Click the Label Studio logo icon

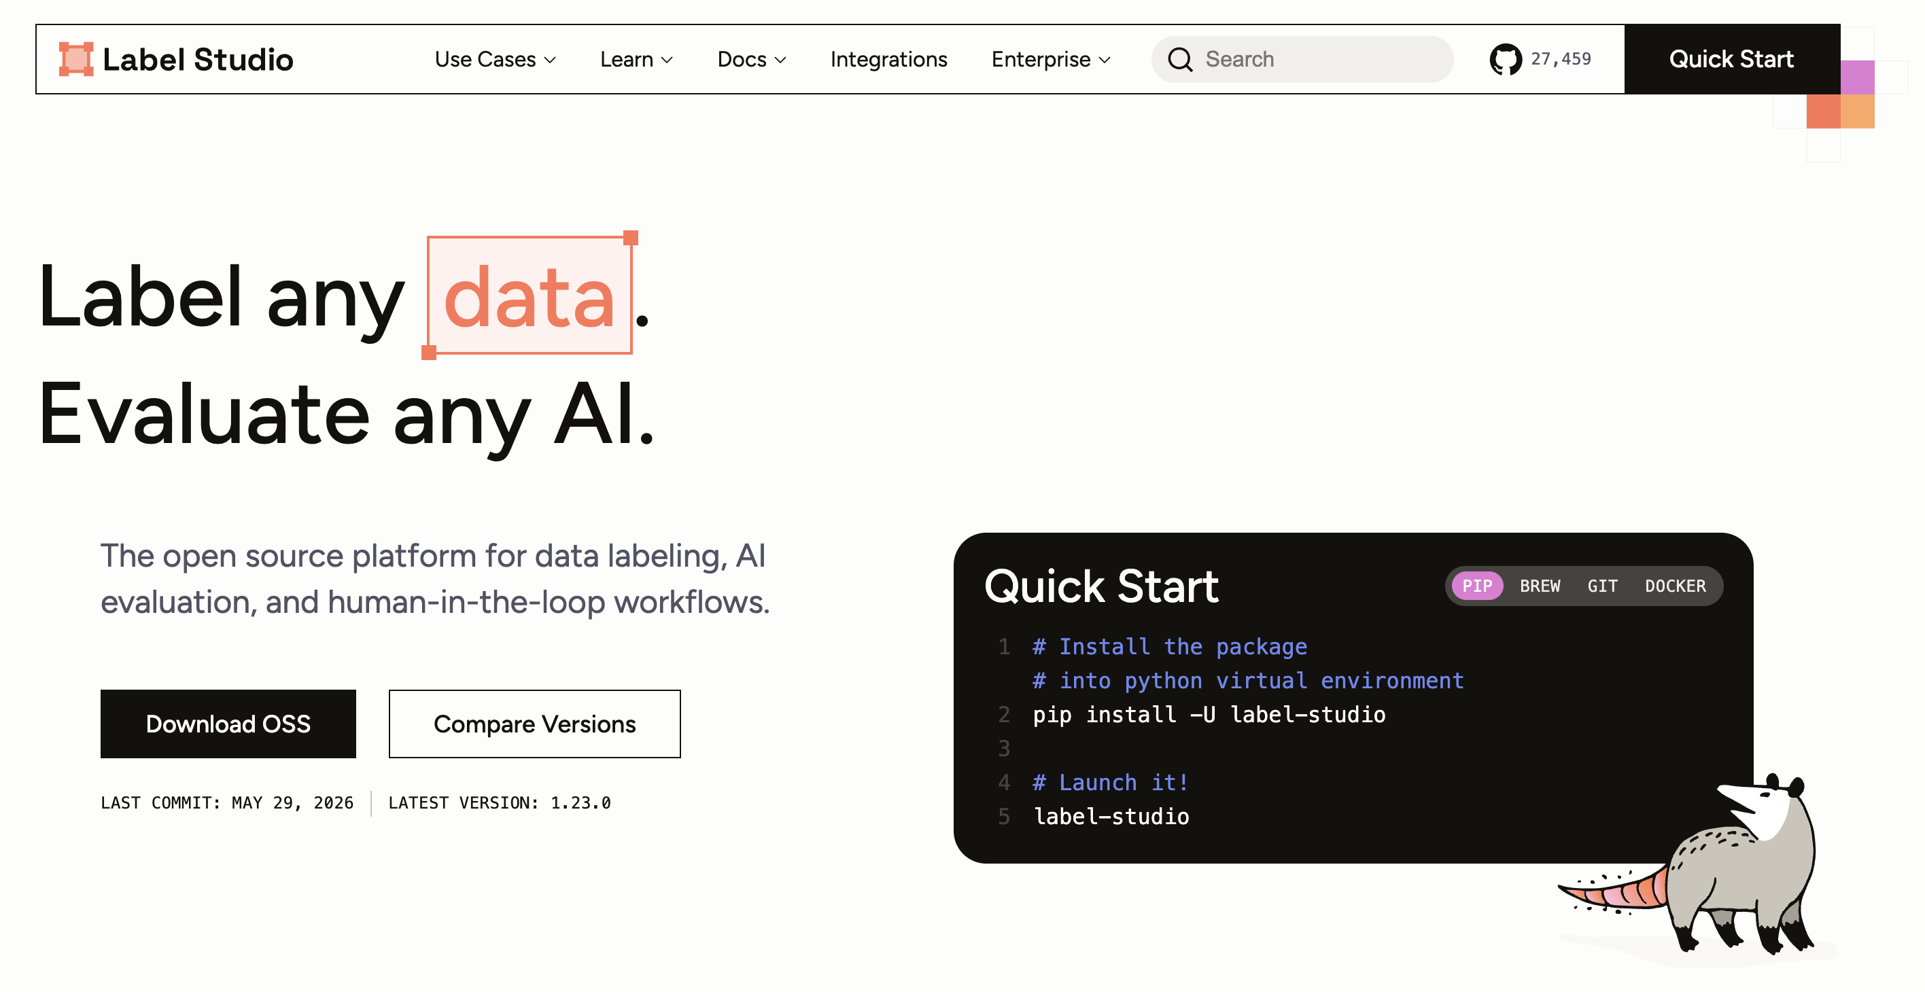(76, 59)
